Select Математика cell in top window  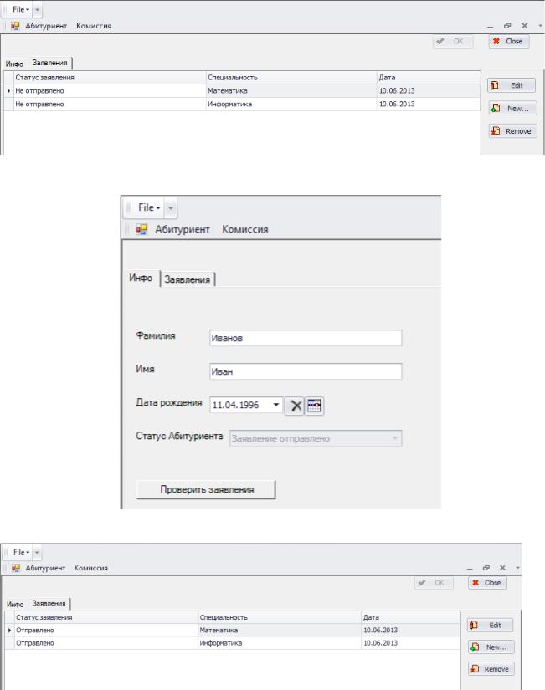pyautogui.click(x=291, y=90)
